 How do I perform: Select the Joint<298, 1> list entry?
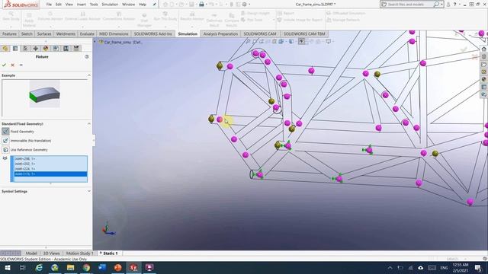click(50, 159)
